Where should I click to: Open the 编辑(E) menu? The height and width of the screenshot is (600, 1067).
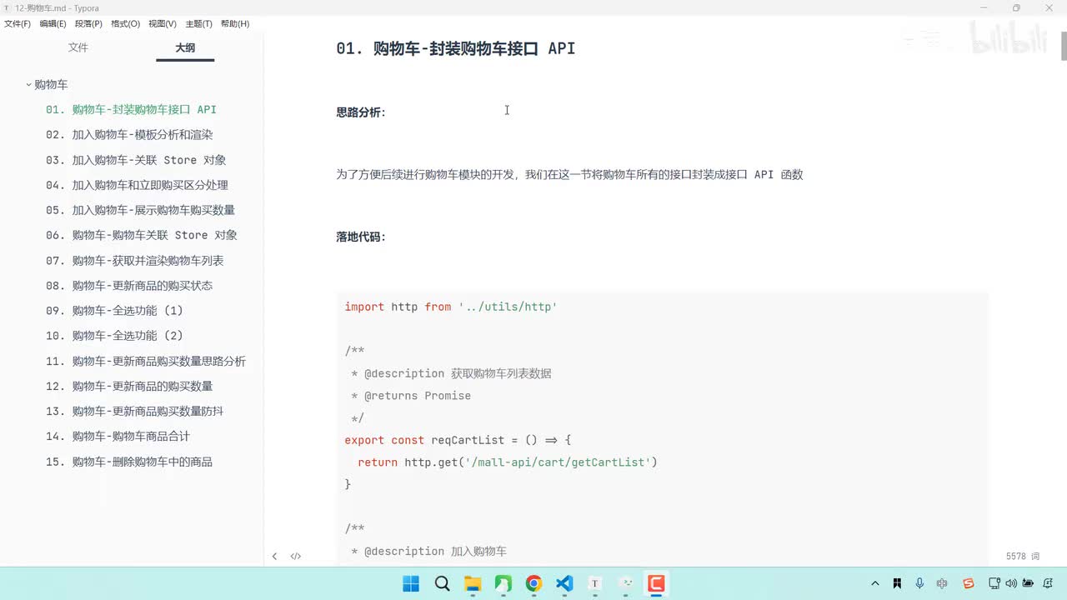click(53, 24)
